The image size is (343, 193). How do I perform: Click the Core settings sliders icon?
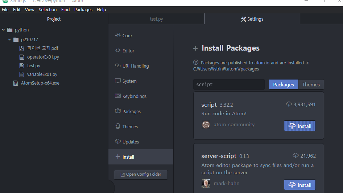pyautogui.click(x=118, y=35)
